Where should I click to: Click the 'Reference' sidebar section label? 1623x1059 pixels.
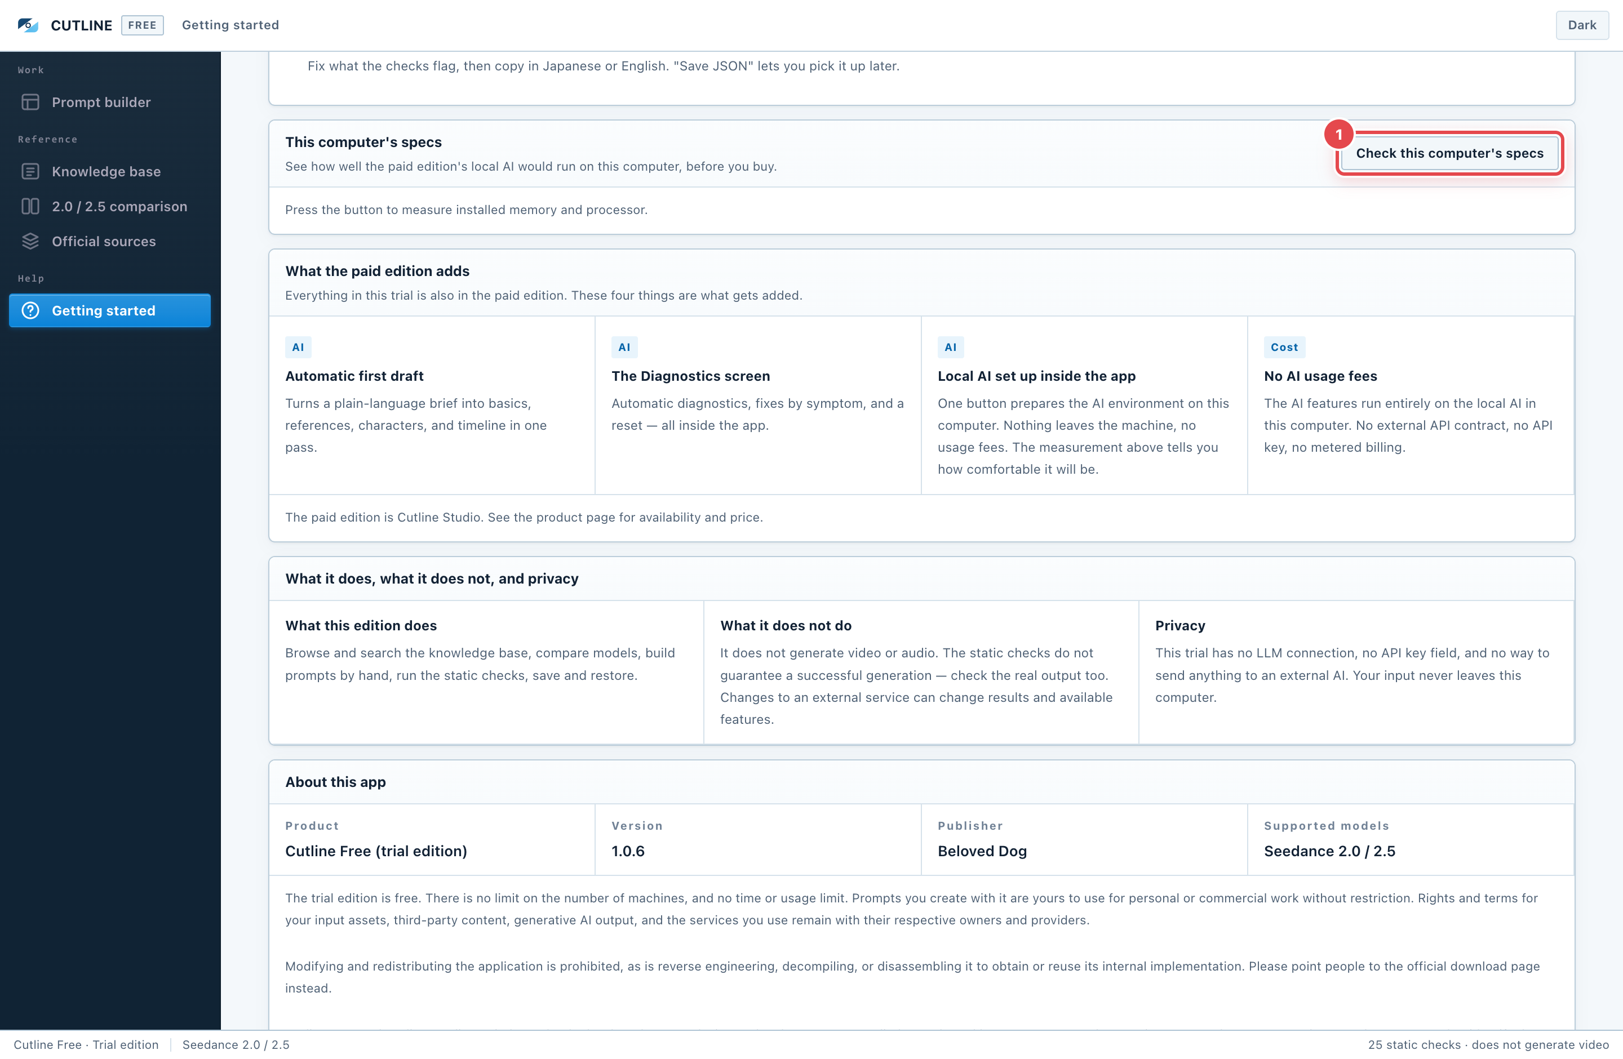[x=48, y=140]
